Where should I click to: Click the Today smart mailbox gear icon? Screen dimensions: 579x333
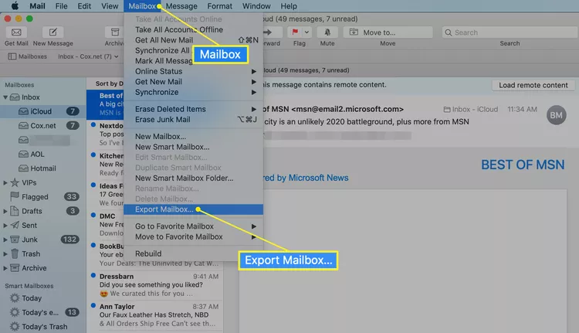[x=15, y=298]
